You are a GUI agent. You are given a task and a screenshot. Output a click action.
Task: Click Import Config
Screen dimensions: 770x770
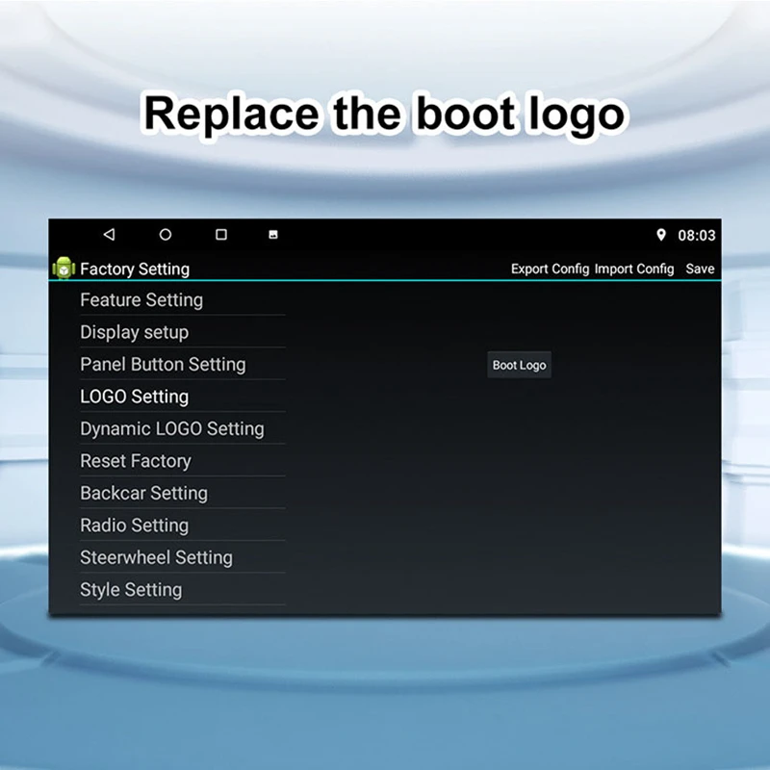pyautogui.click(x=634, y=269)
